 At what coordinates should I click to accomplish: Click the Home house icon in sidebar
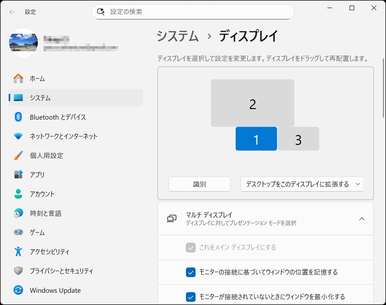18,79
